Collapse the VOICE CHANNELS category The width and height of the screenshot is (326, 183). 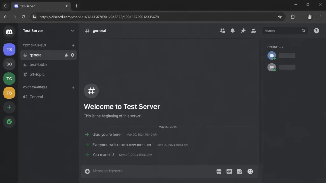[x=35, y=87]
